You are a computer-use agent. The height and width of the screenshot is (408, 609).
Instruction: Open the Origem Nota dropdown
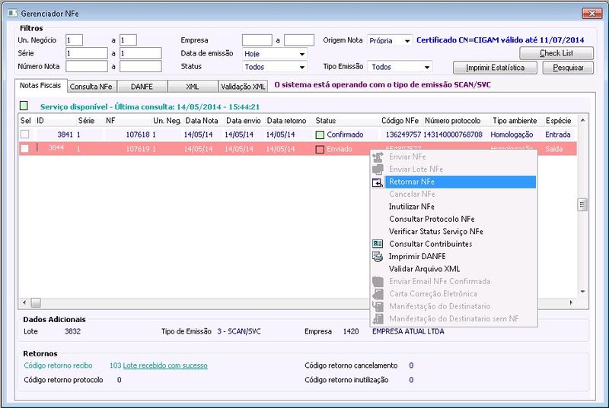coord(407,41)
